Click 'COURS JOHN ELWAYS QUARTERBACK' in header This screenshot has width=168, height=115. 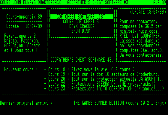pos(30,2)
